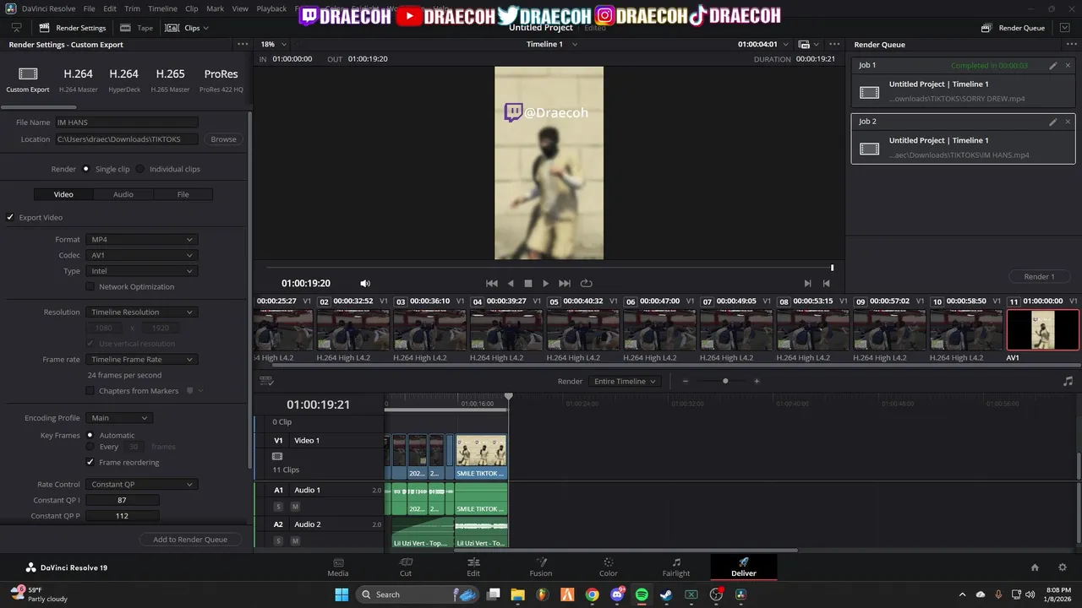Remove Job 2 from render queue
Screen dimensions: 1082x608
pyautogui.click(x=1068, y=122)
